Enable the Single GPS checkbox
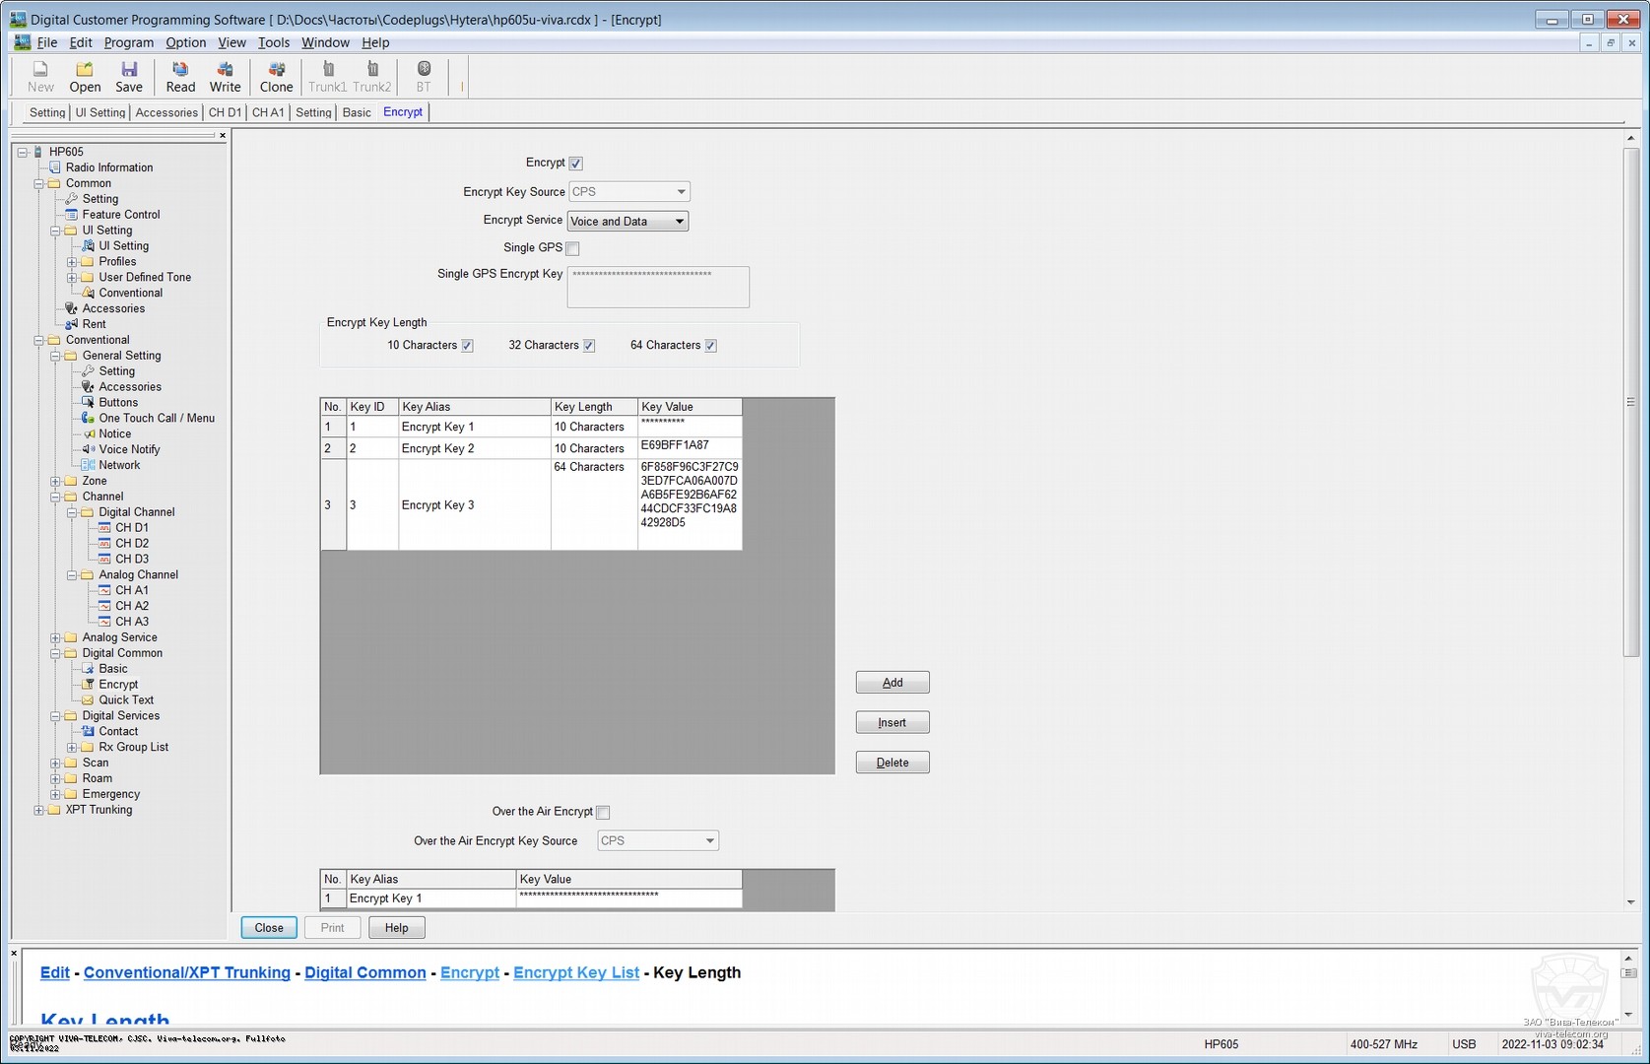Image resolution: width=1650 pixels, height=1064 pixels. click(573, 248)
